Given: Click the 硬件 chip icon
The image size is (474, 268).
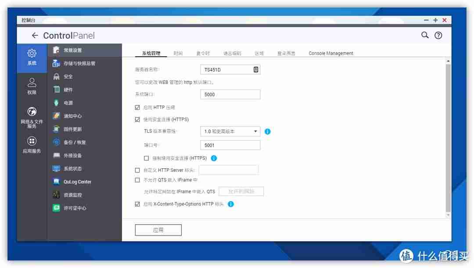Looking at the screenshot, I should pos(56,90).
